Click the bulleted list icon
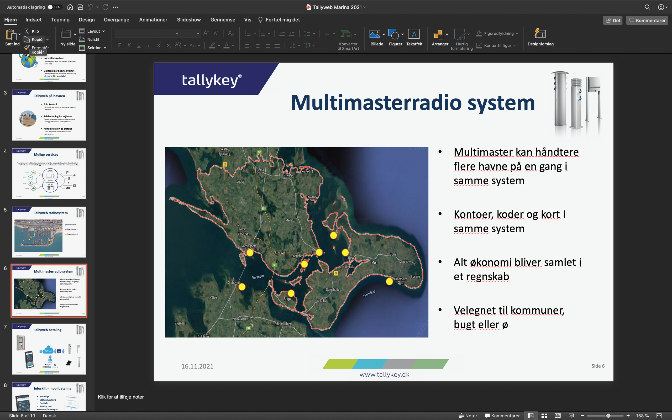The width and height of the screenshot is (672, 420). coord(248,34)
